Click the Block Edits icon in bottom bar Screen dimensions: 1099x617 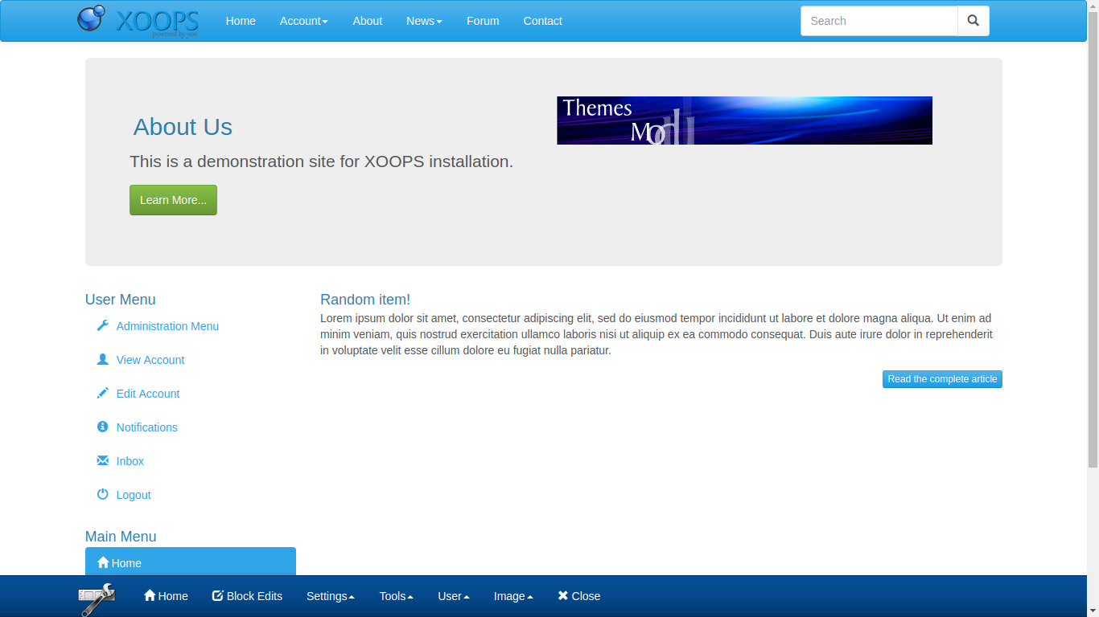click(x=217, y=595)
